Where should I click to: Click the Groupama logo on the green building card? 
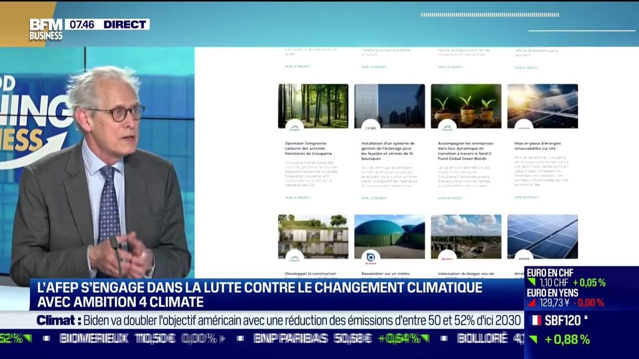[x=294, y=258]
